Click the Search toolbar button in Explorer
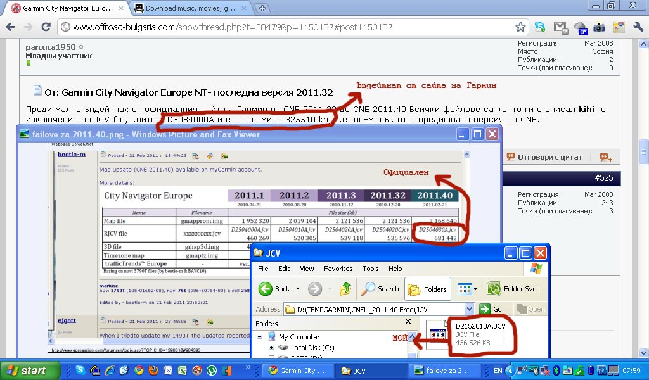This screenshot has height=380, width=649. (x=380, y=289)
